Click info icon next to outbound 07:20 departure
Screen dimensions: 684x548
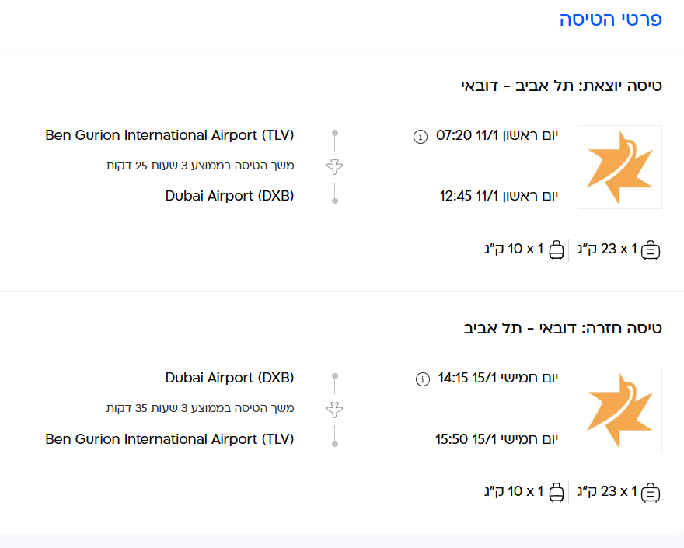[421, 137]
